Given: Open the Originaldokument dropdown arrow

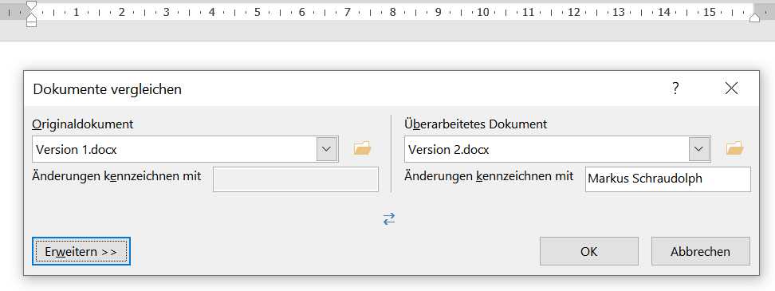Looking at the screenshot, I should (326, 149).
